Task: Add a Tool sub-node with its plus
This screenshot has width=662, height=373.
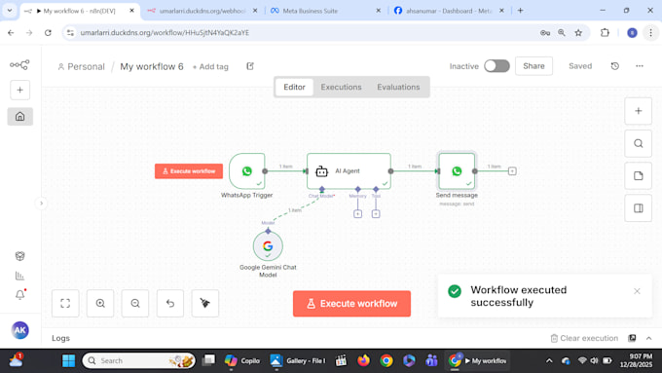Action: tap(376, 214)
